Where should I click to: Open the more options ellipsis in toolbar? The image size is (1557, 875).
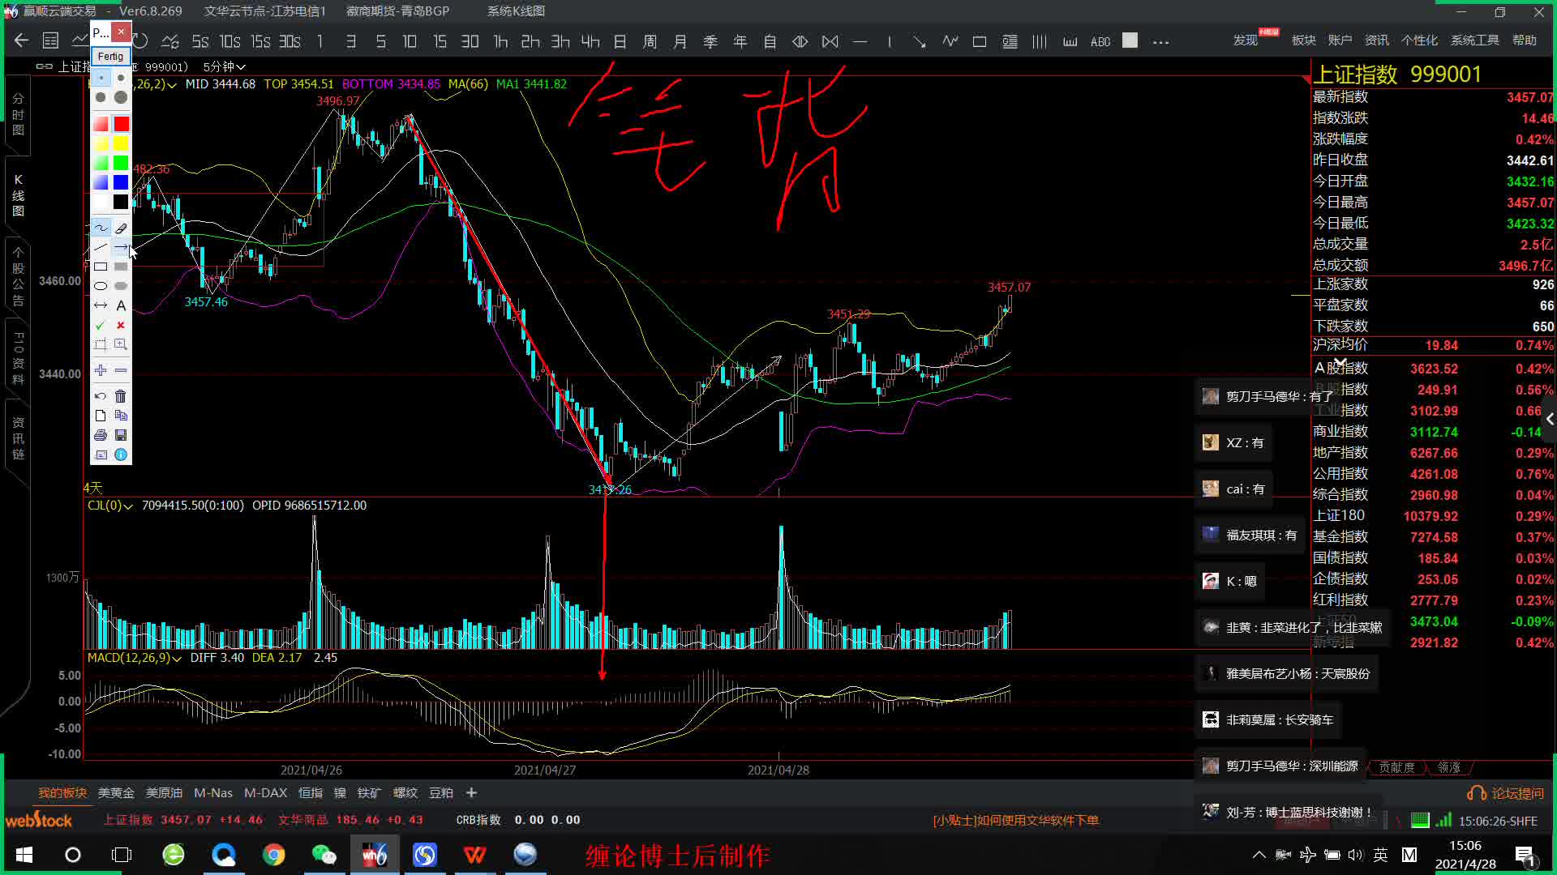(1160, 41)
